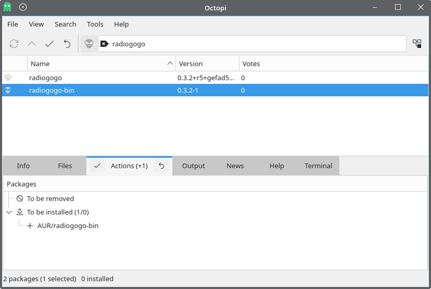Sort packages by Votes column

[334, 64]
